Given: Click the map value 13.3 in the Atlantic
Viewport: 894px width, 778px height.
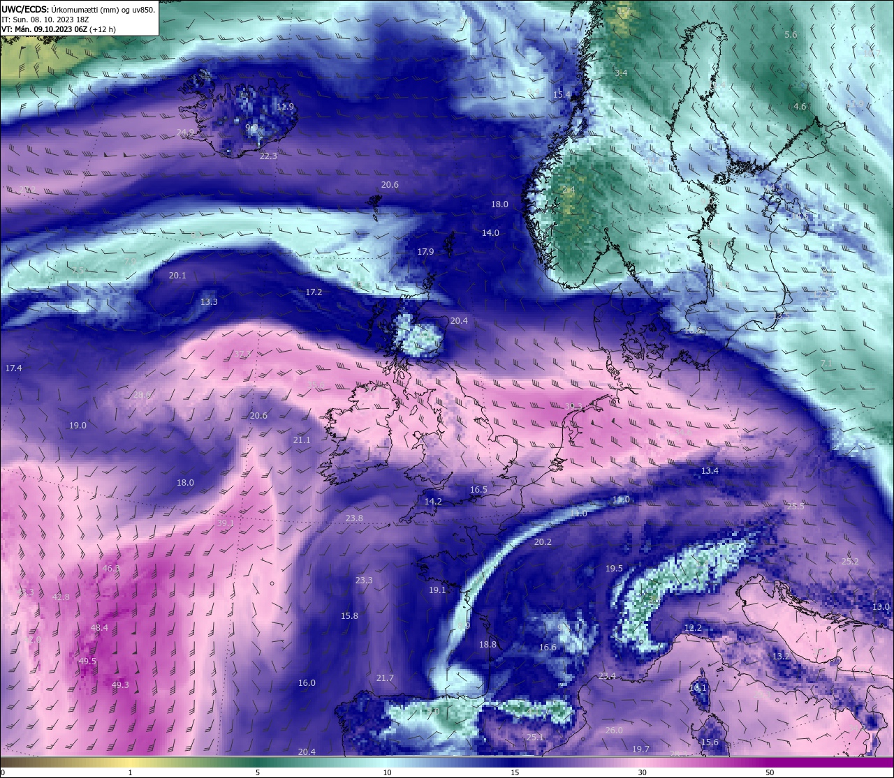Looking at the screenshot, I should pyautogui.click(x=209, y=302).
